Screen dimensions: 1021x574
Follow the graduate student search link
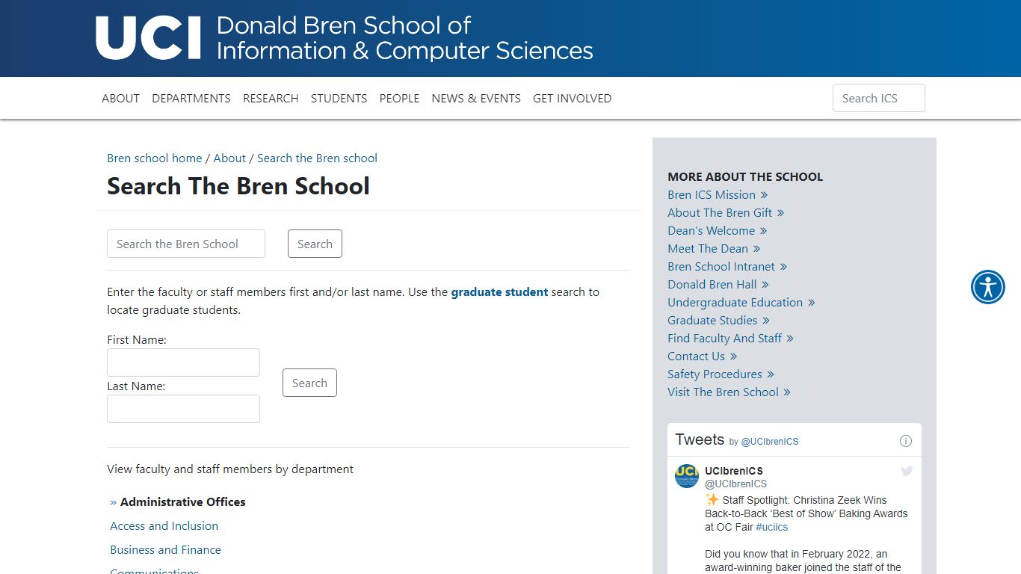[x=499, y=292]
